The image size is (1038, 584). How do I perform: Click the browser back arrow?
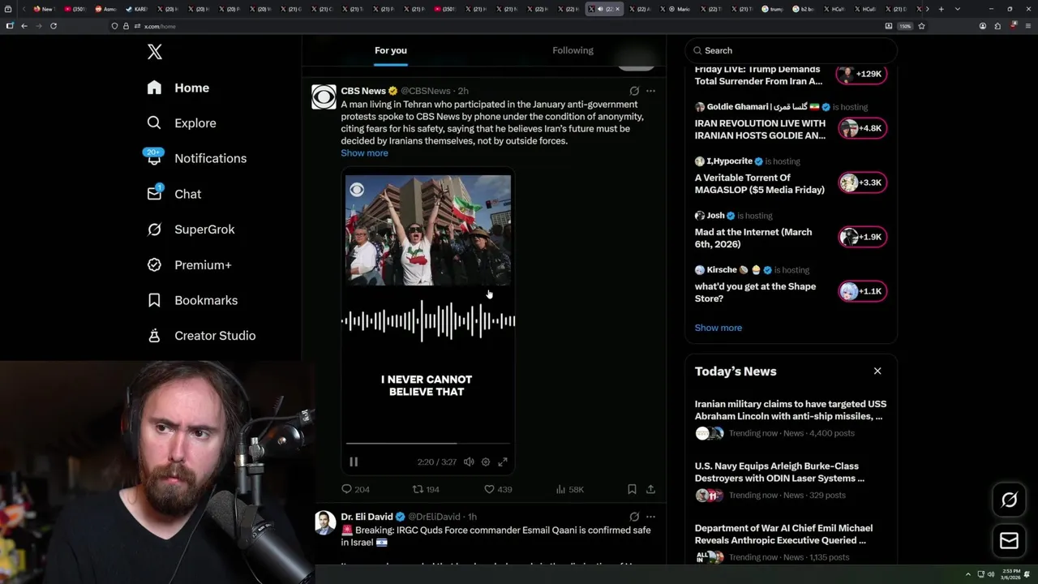click(x=24, y=26)
